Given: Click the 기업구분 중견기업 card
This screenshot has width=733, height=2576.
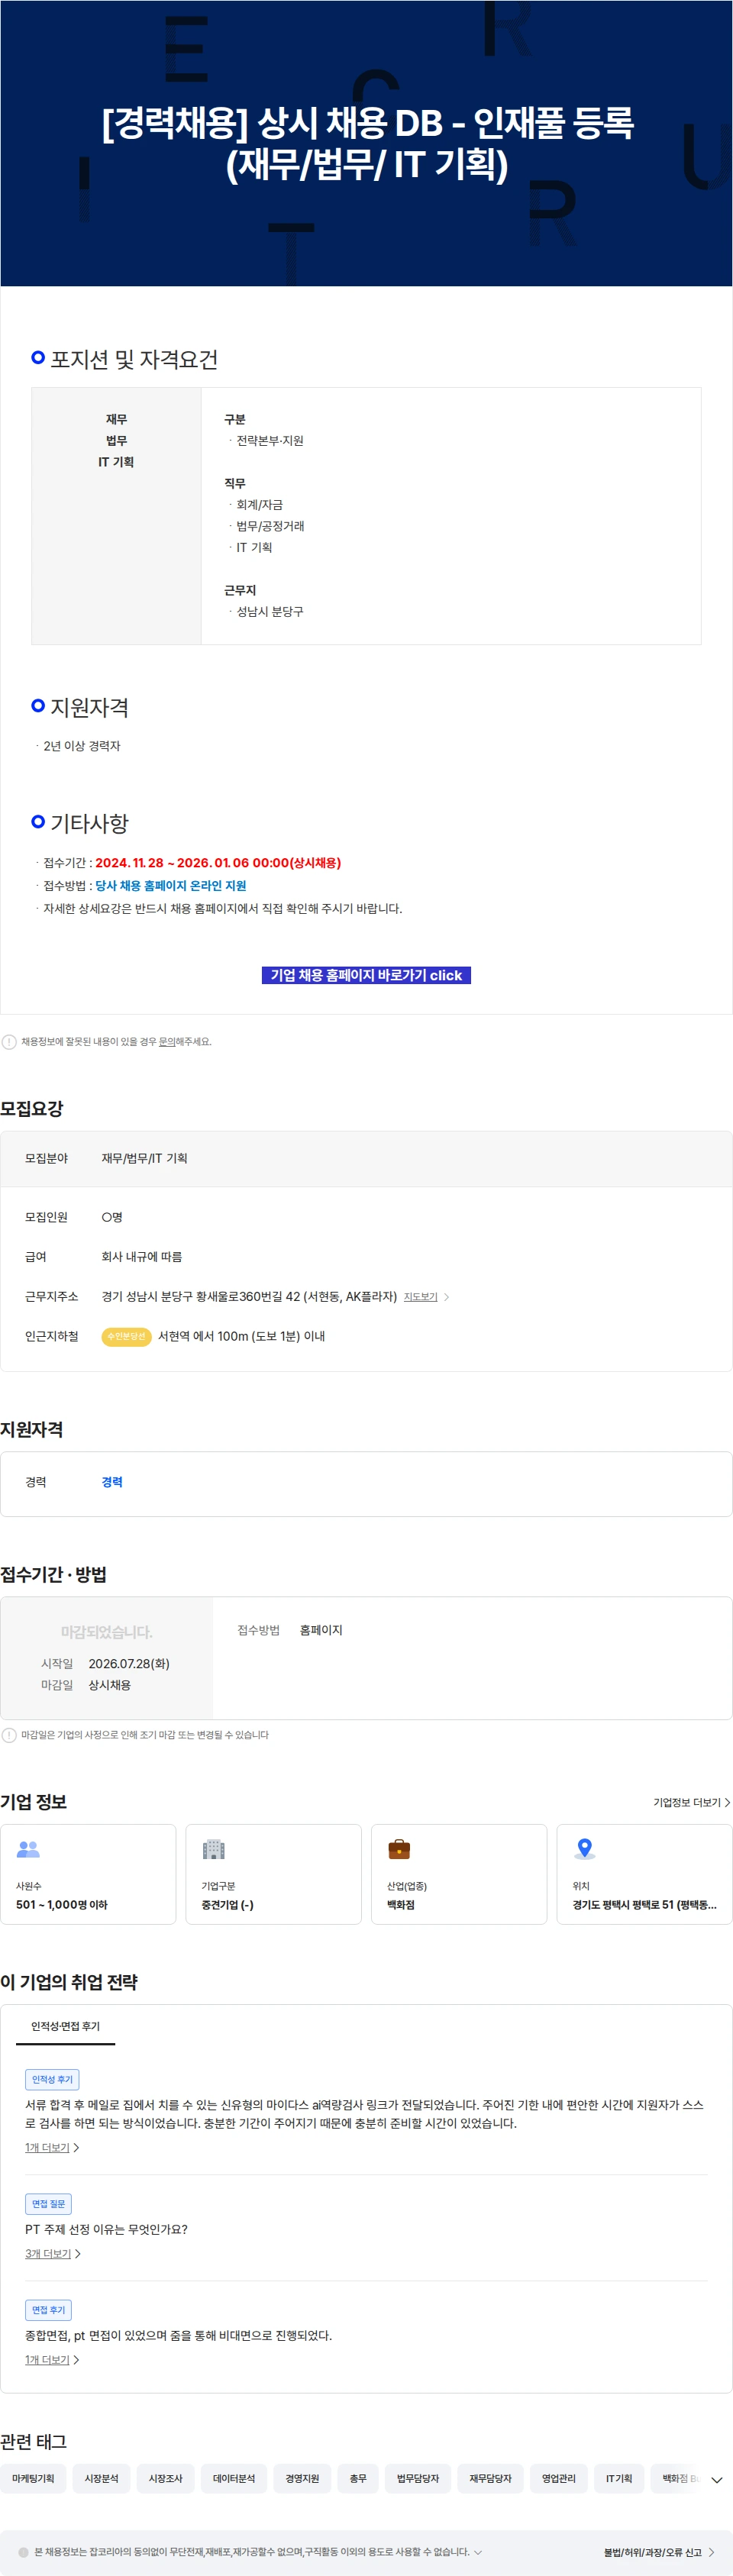Looking at the screenshot, I should tap(274, 1874).
